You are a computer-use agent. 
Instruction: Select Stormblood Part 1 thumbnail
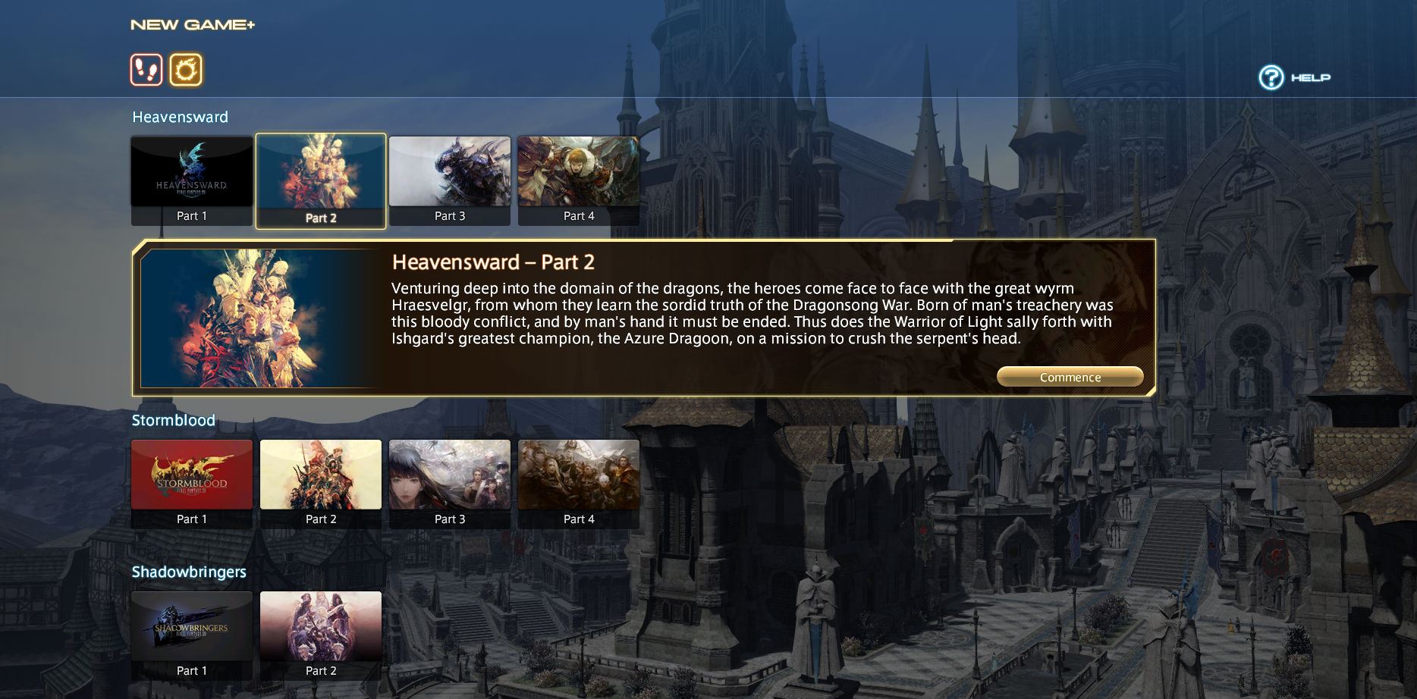click(x=192, y=484)
